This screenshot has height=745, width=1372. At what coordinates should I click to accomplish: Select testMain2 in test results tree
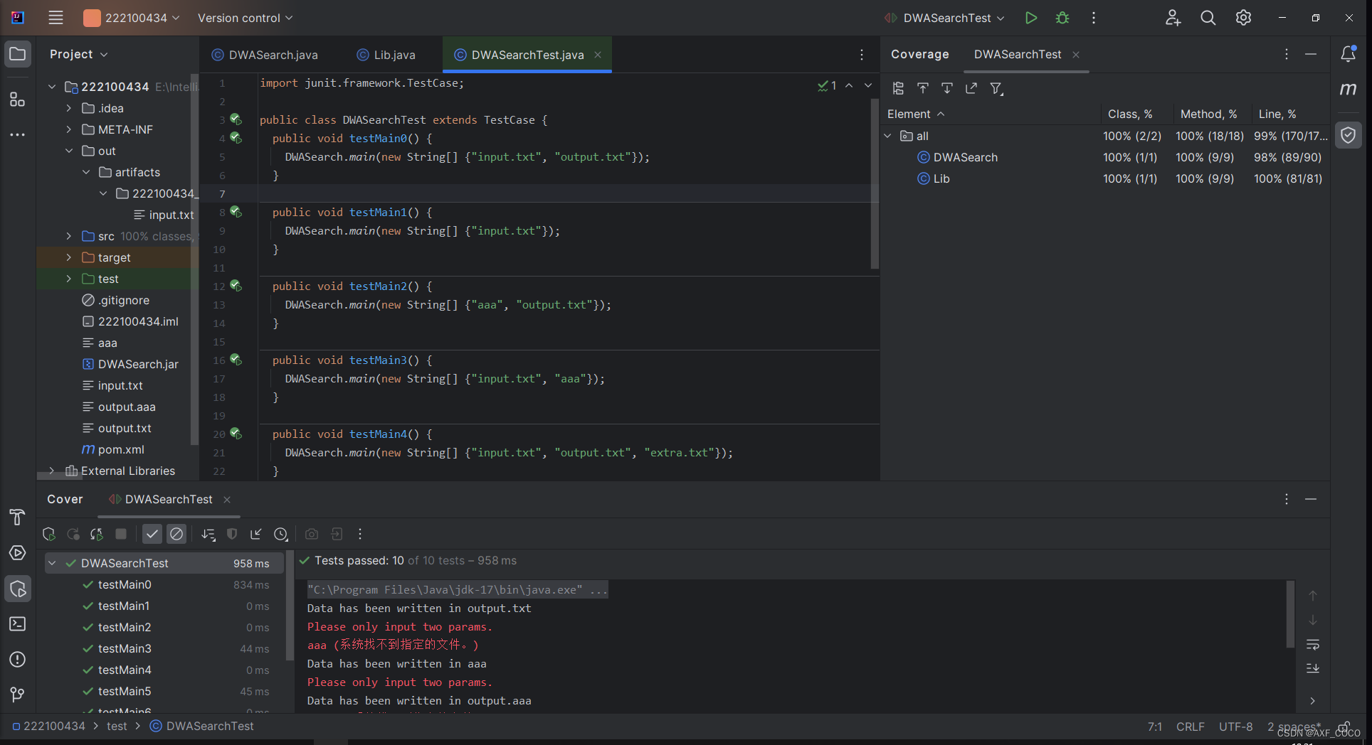[x=125, y=627]
